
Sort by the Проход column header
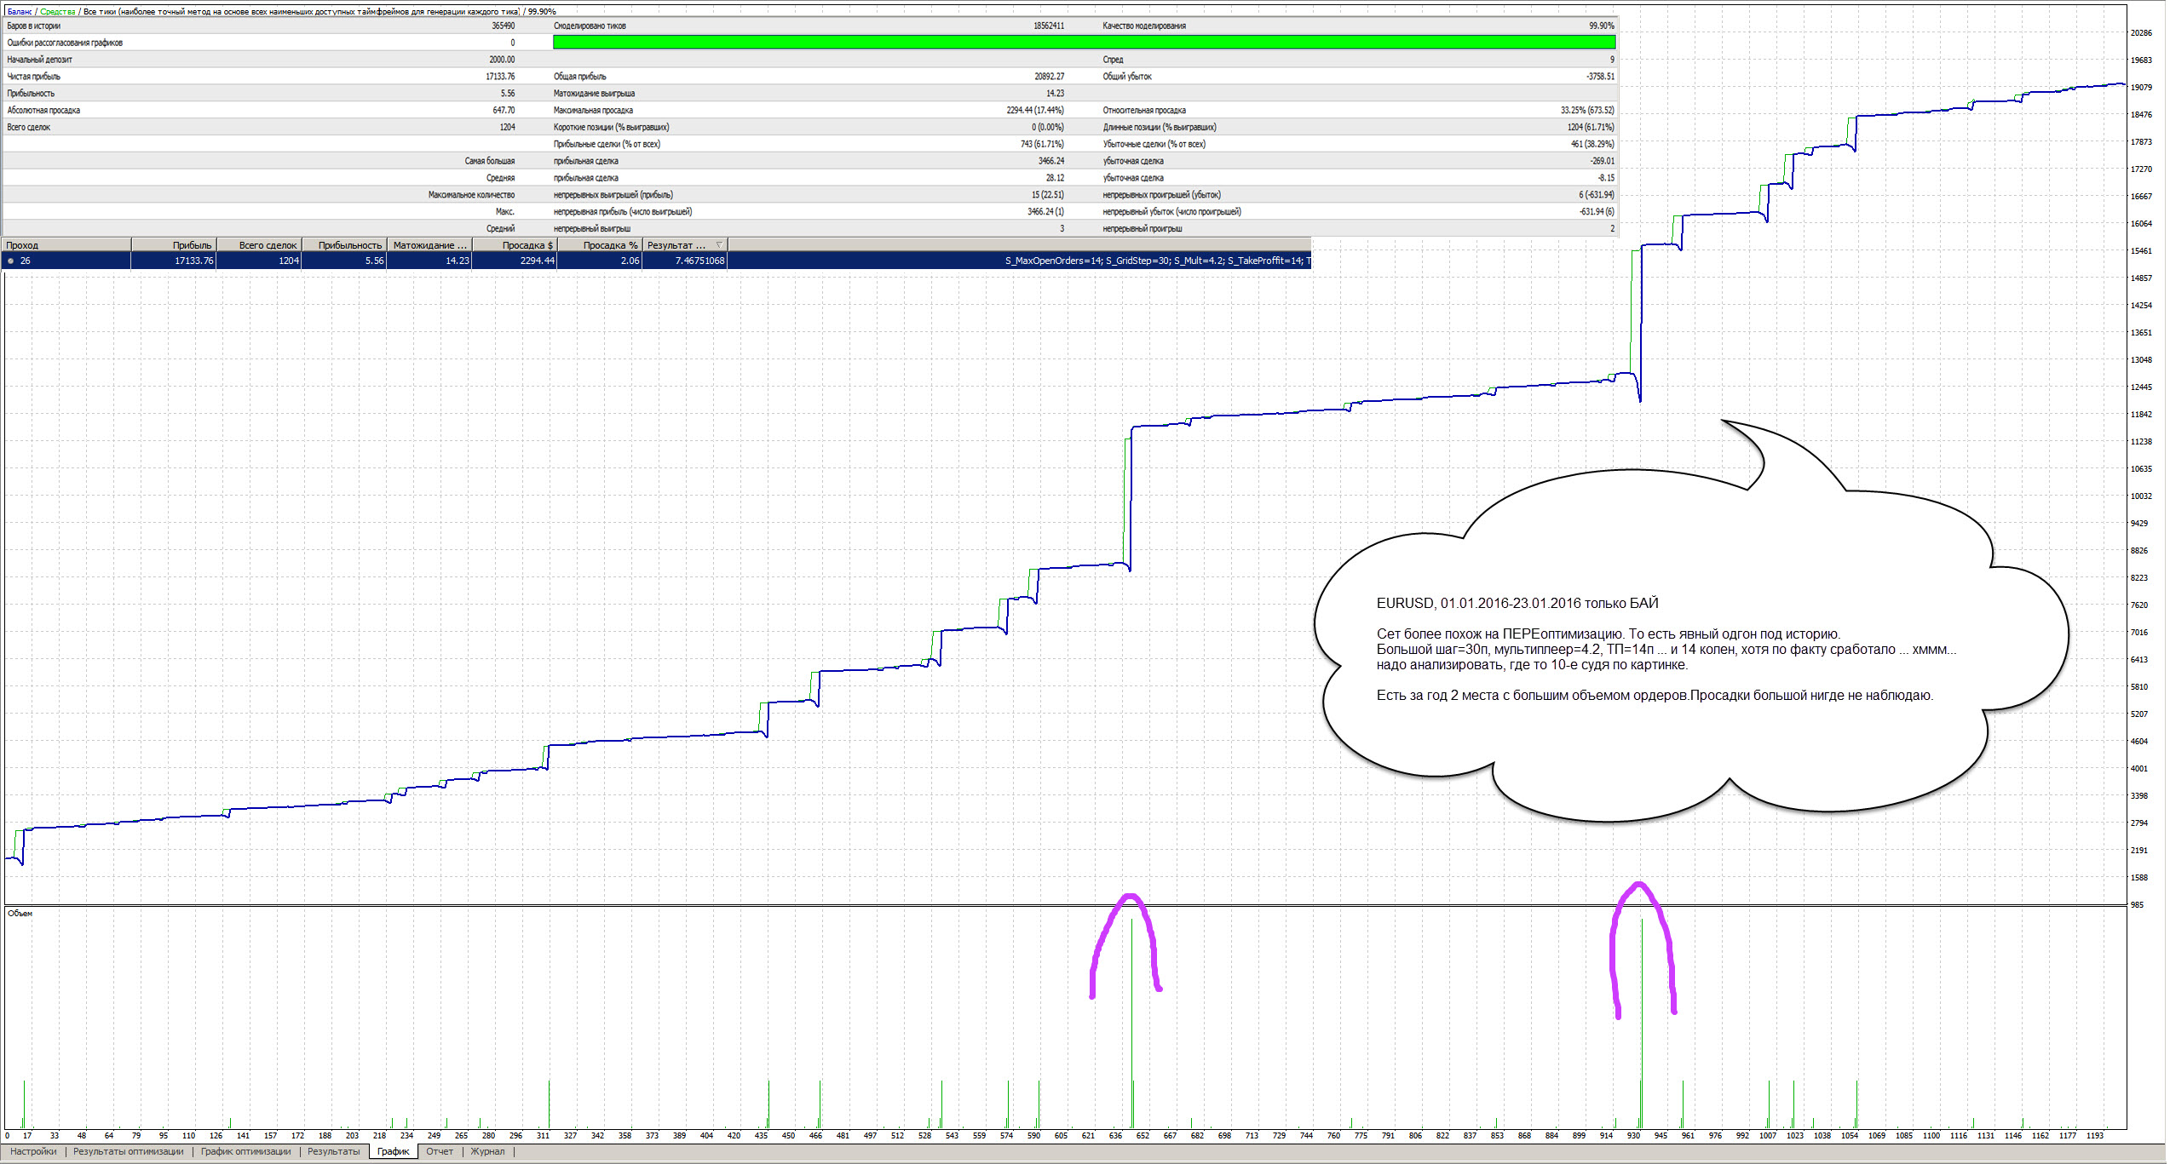point(66,245)
